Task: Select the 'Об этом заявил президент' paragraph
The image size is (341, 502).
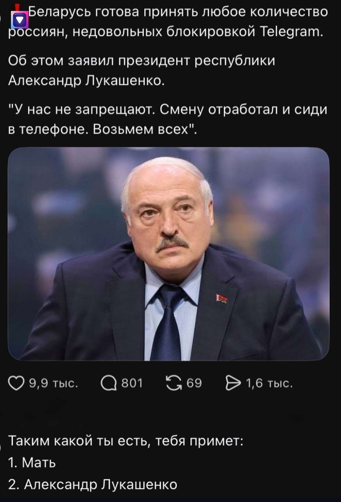Action: tap(141, 70)
